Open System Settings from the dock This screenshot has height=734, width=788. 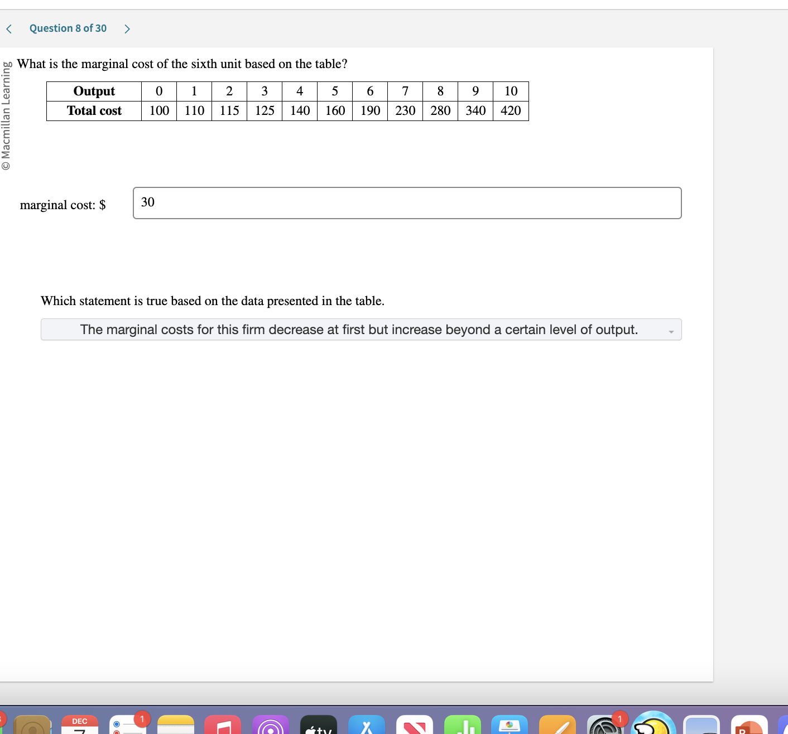(604, 725)
